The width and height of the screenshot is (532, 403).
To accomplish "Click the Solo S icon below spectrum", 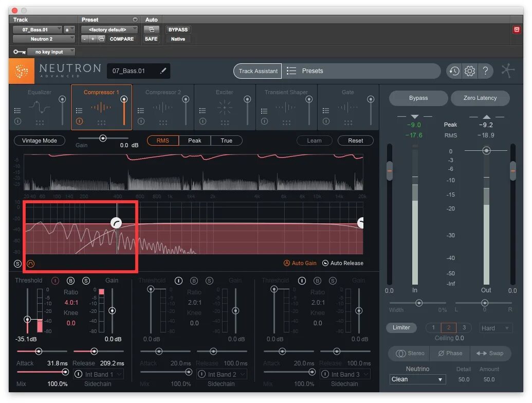I will (x=17, y=264).
